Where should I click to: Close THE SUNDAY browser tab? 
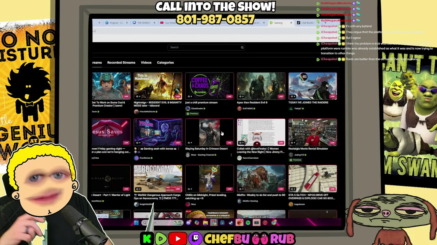[x=154, y=23]
